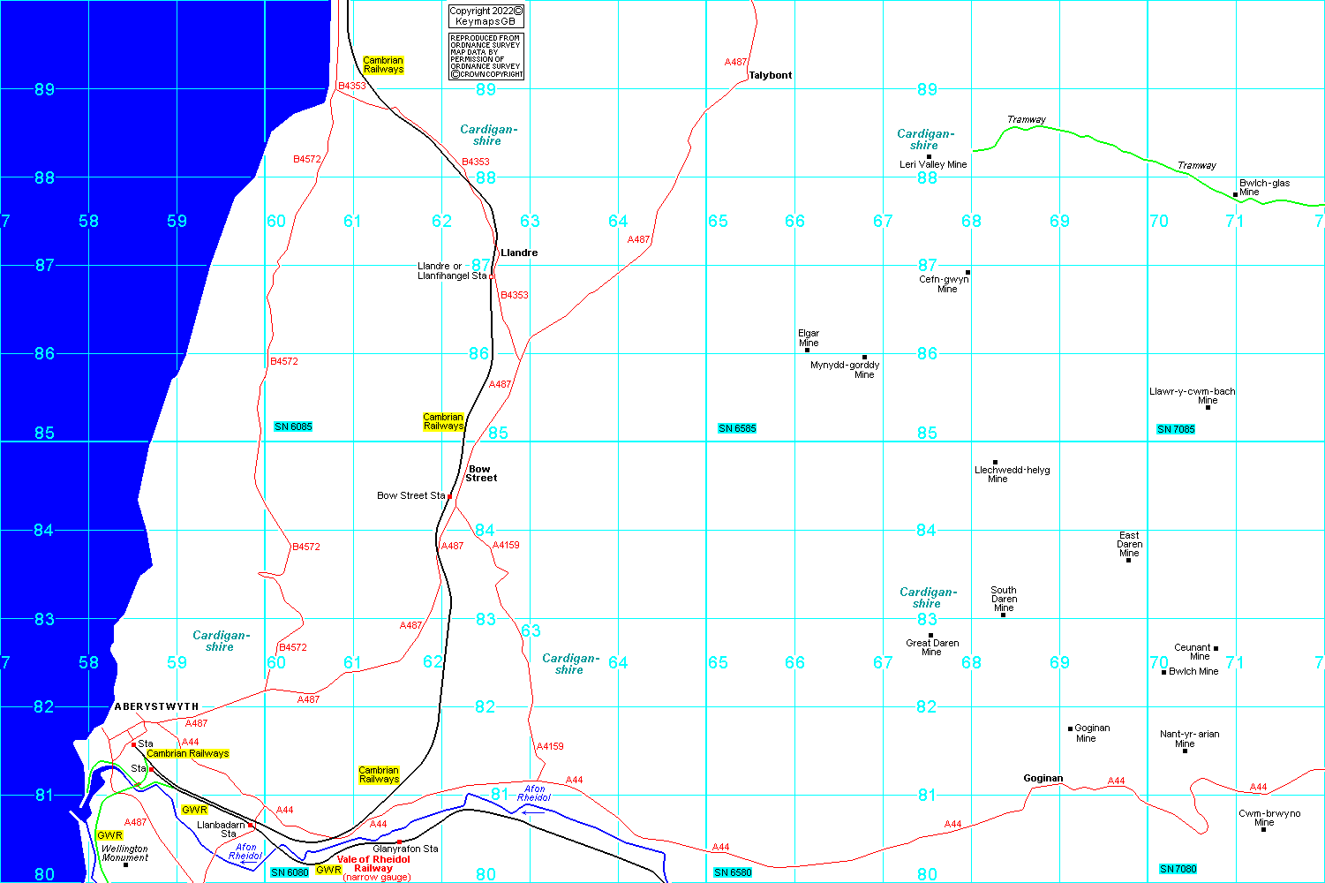Select the Bwlch-glas Mine marker
Screen dimensions: 1325x883
pyautogui.click(x=1235, y=194)
